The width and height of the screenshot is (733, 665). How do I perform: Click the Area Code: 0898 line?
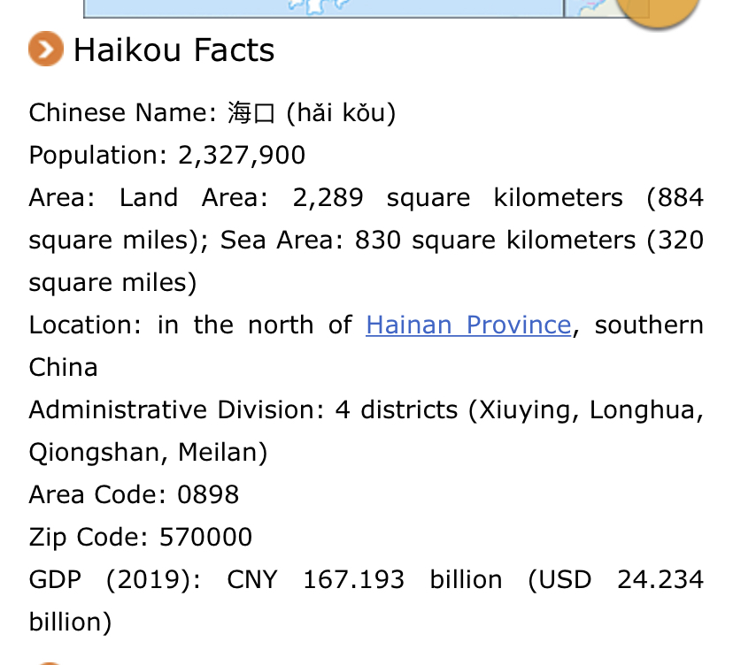(x=134, y=494)
